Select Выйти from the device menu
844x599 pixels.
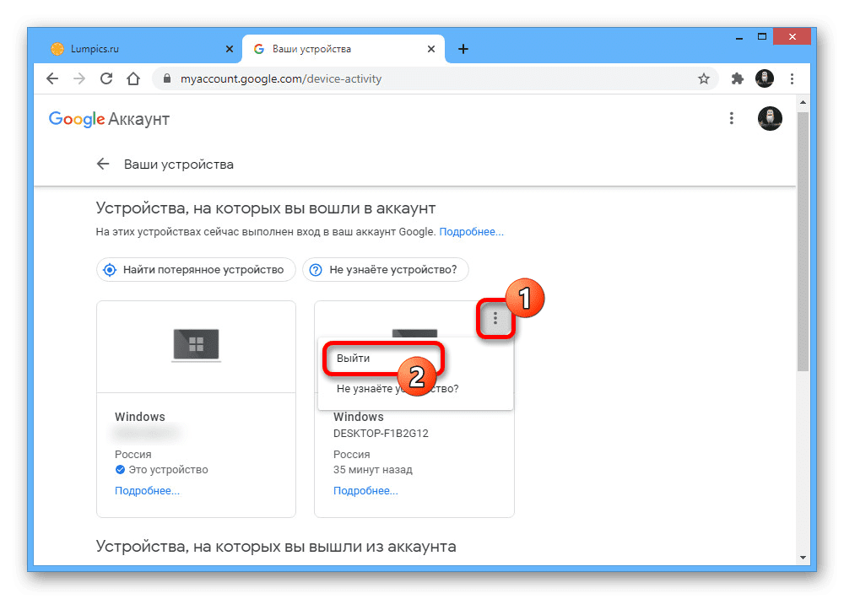[354, 359]
